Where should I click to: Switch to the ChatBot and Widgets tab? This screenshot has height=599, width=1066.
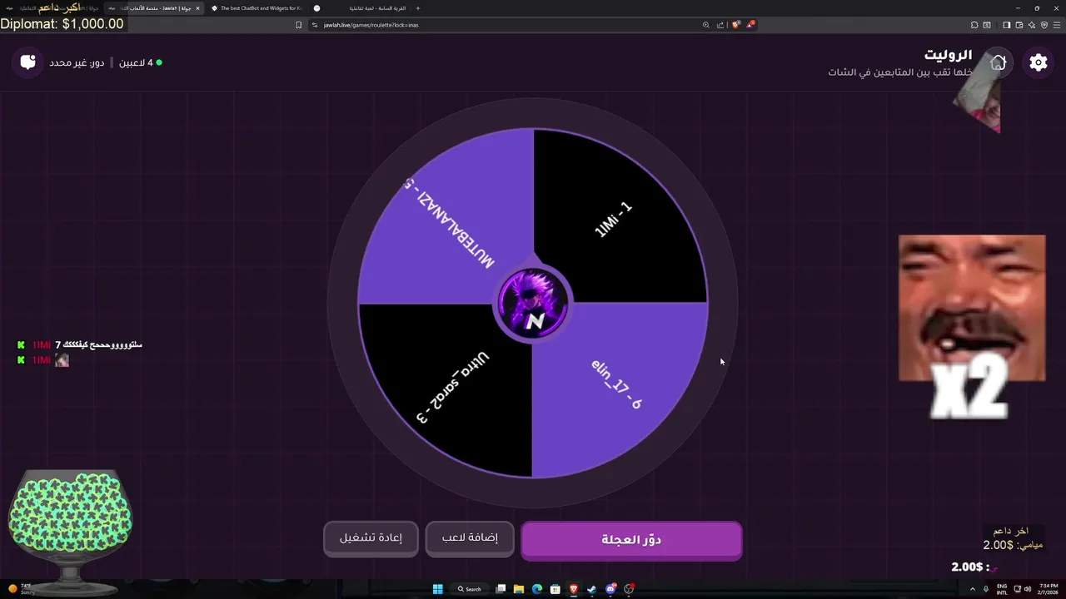[x=257, y=8]
